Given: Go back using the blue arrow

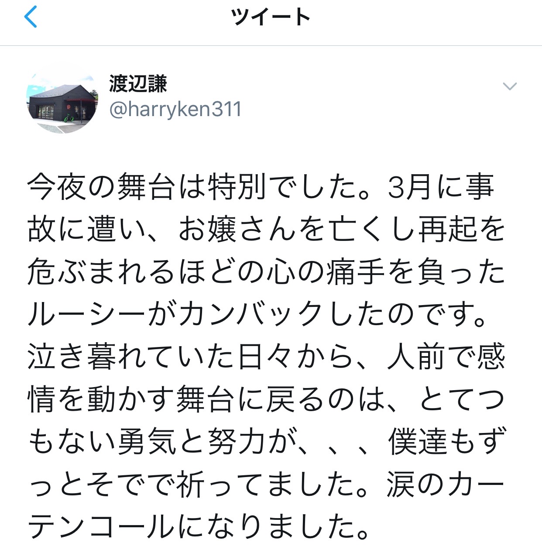Looking at the screenshot, I should (x=30, y=18).
